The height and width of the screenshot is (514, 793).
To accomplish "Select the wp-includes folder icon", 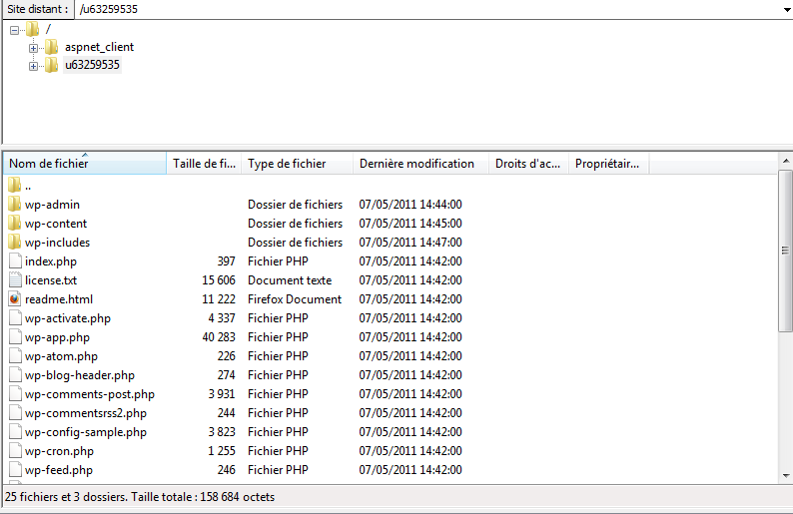I will point(14,243).
